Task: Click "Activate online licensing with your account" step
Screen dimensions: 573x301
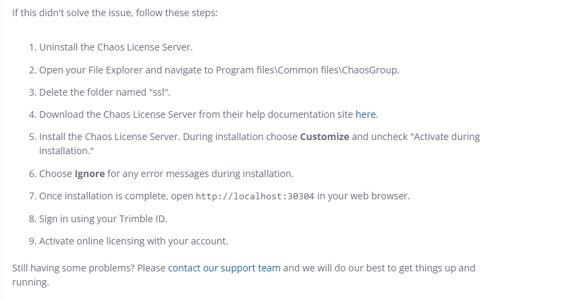Action: [134, 241]
